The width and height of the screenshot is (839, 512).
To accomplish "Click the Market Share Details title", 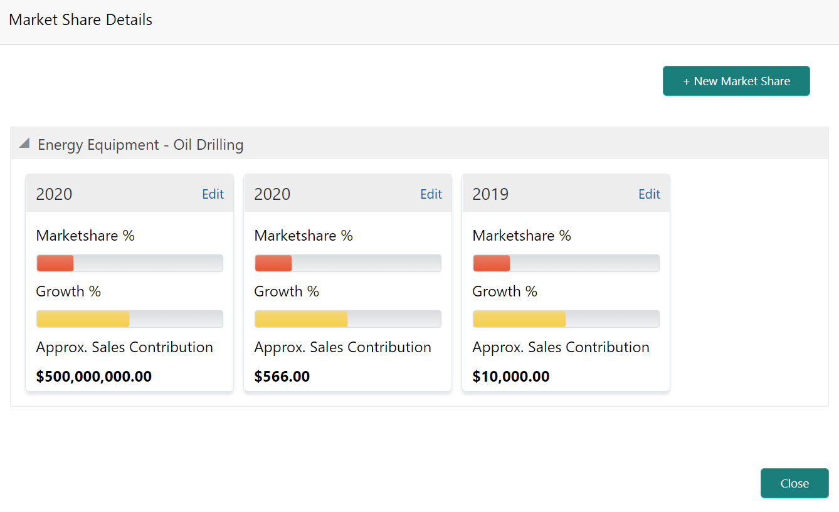I will coord(81,20).
